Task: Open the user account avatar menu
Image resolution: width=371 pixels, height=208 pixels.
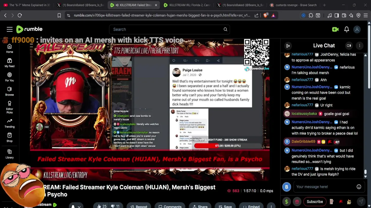Action: pyautogui.click(x=357, y=29)
